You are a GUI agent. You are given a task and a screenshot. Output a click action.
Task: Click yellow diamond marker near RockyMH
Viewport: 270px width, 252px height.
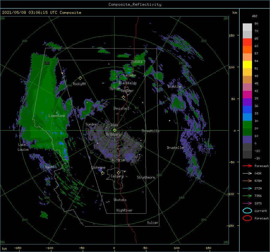click(80, 78)
